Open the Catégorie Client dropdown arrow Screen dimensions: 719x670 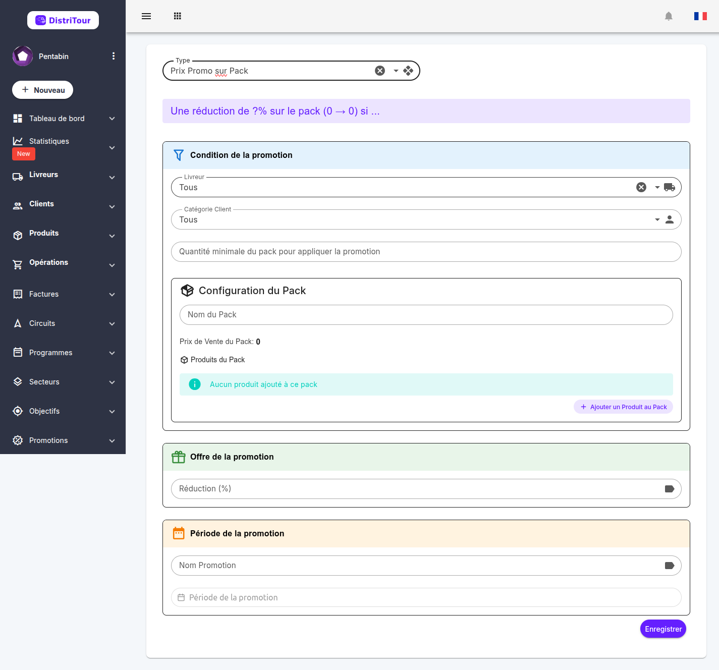pos(657,219)
